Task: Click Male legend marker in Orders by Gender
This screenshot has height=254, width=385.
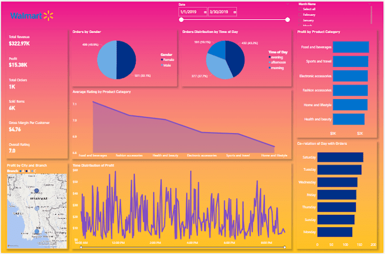Action: coord(162,65)
